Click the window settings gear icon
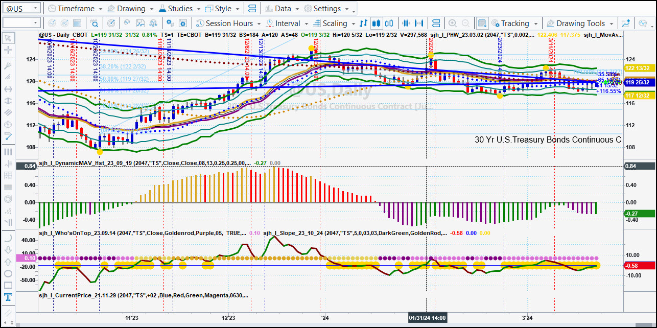 click(184, 24)
